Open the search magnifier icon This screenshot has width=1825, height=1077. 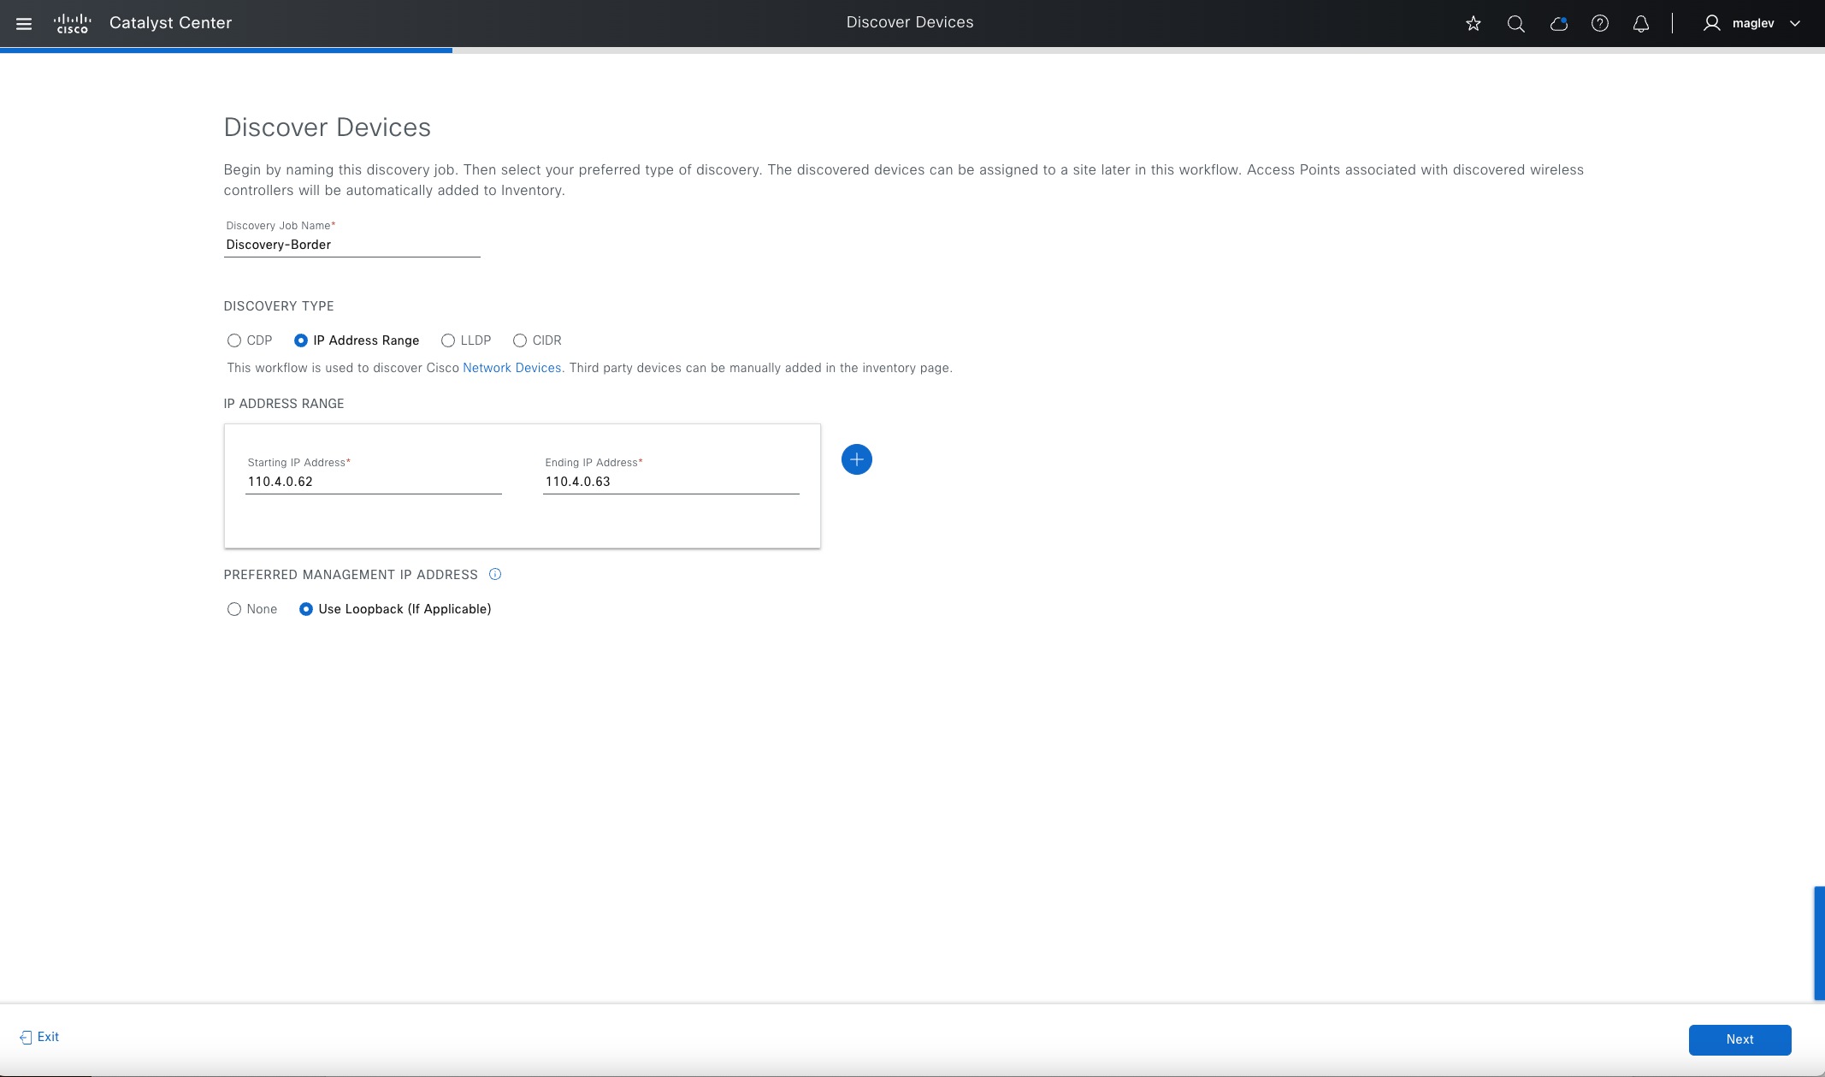tap(1515, 23)
